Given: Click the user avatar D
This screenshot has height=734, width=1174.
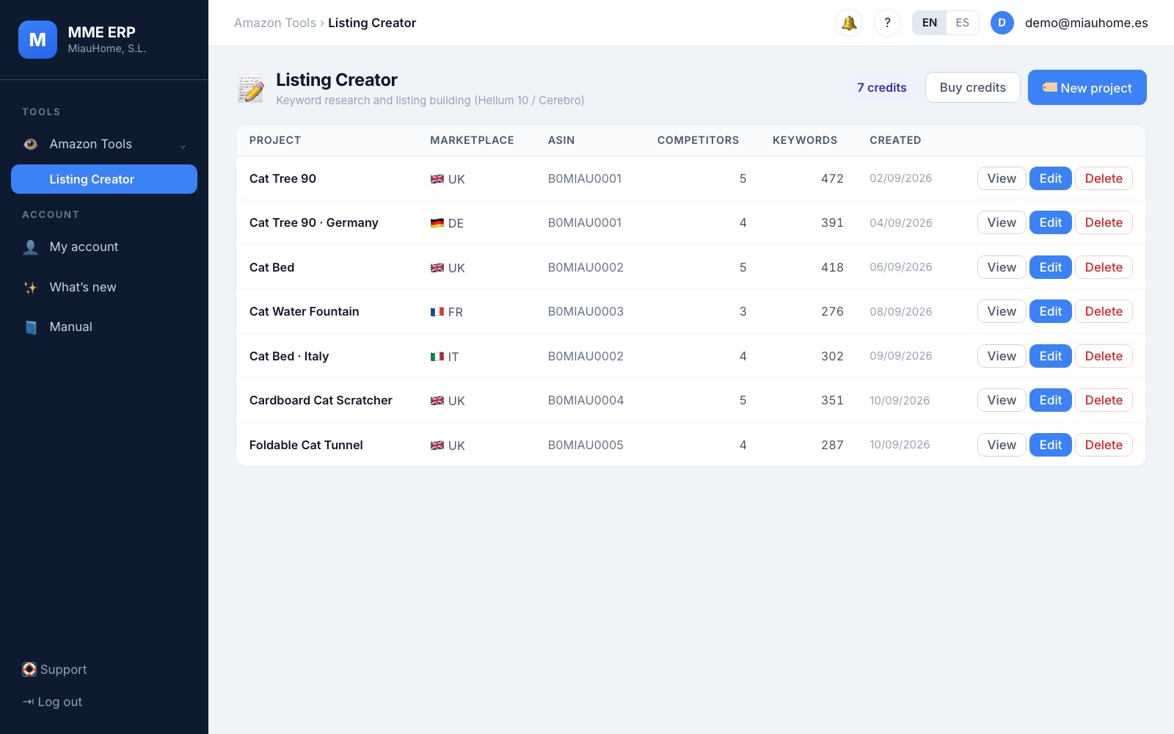Looking at the screenshot, I should pyautogui.click(x=1002, y=23).
